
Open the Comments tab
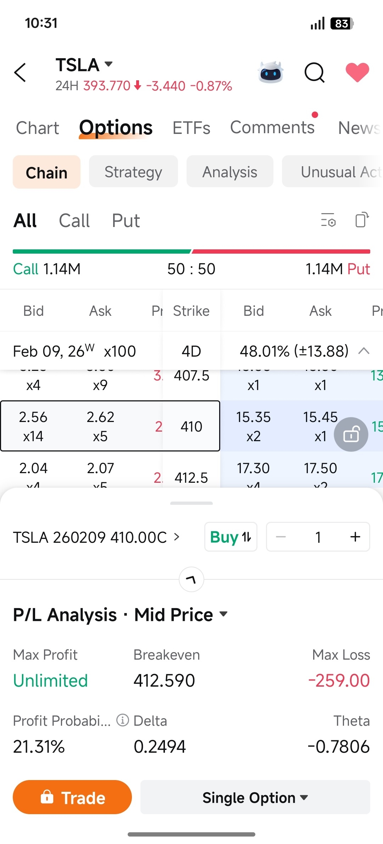pyautogui.click(x=272, y=127)
